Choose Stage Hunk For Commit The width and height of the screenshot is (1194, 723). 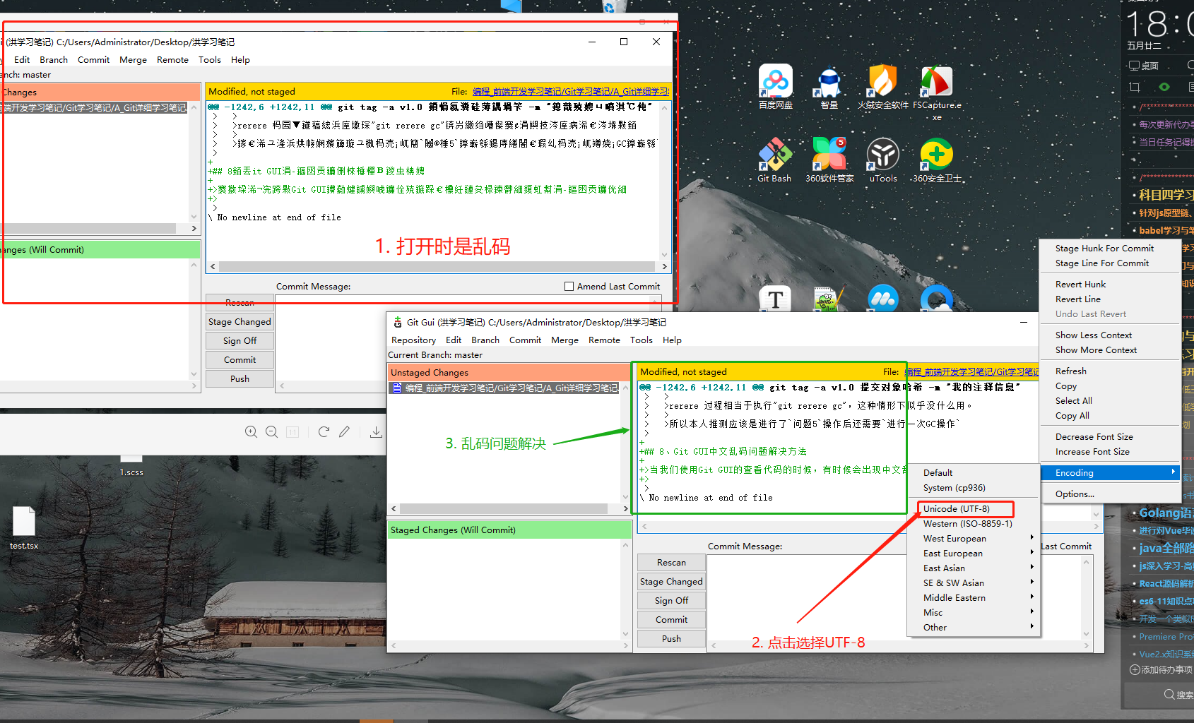pos(1104,249)
